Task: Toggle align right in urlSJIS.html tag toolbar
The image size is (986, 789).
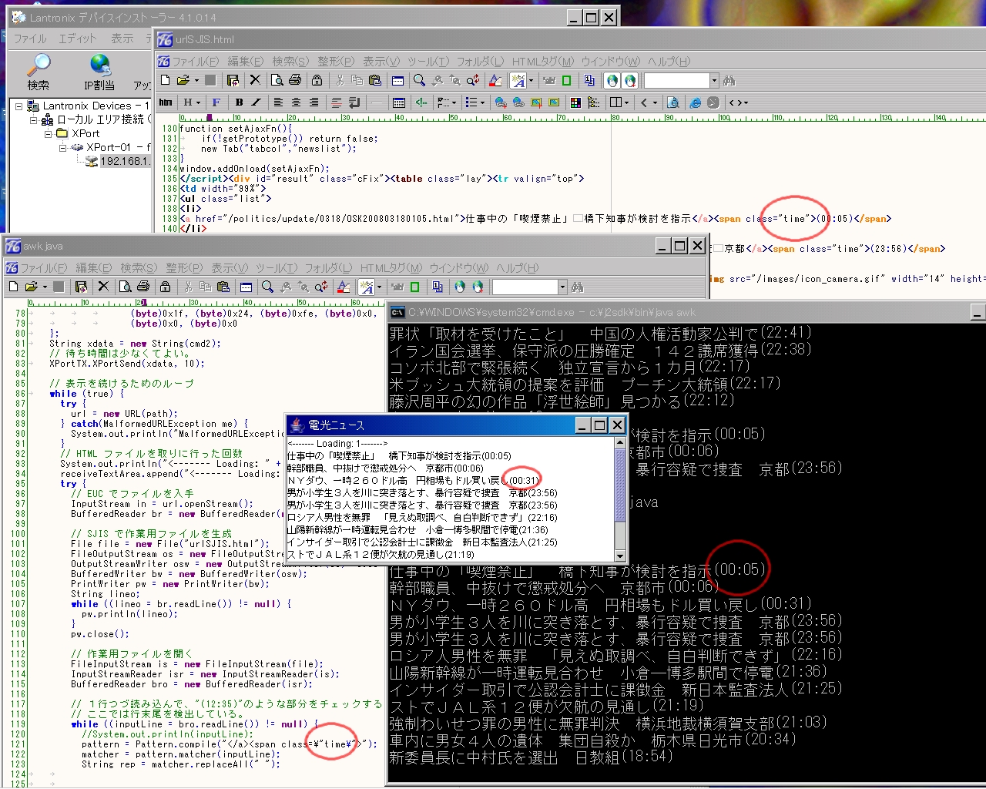Action: 314,102
